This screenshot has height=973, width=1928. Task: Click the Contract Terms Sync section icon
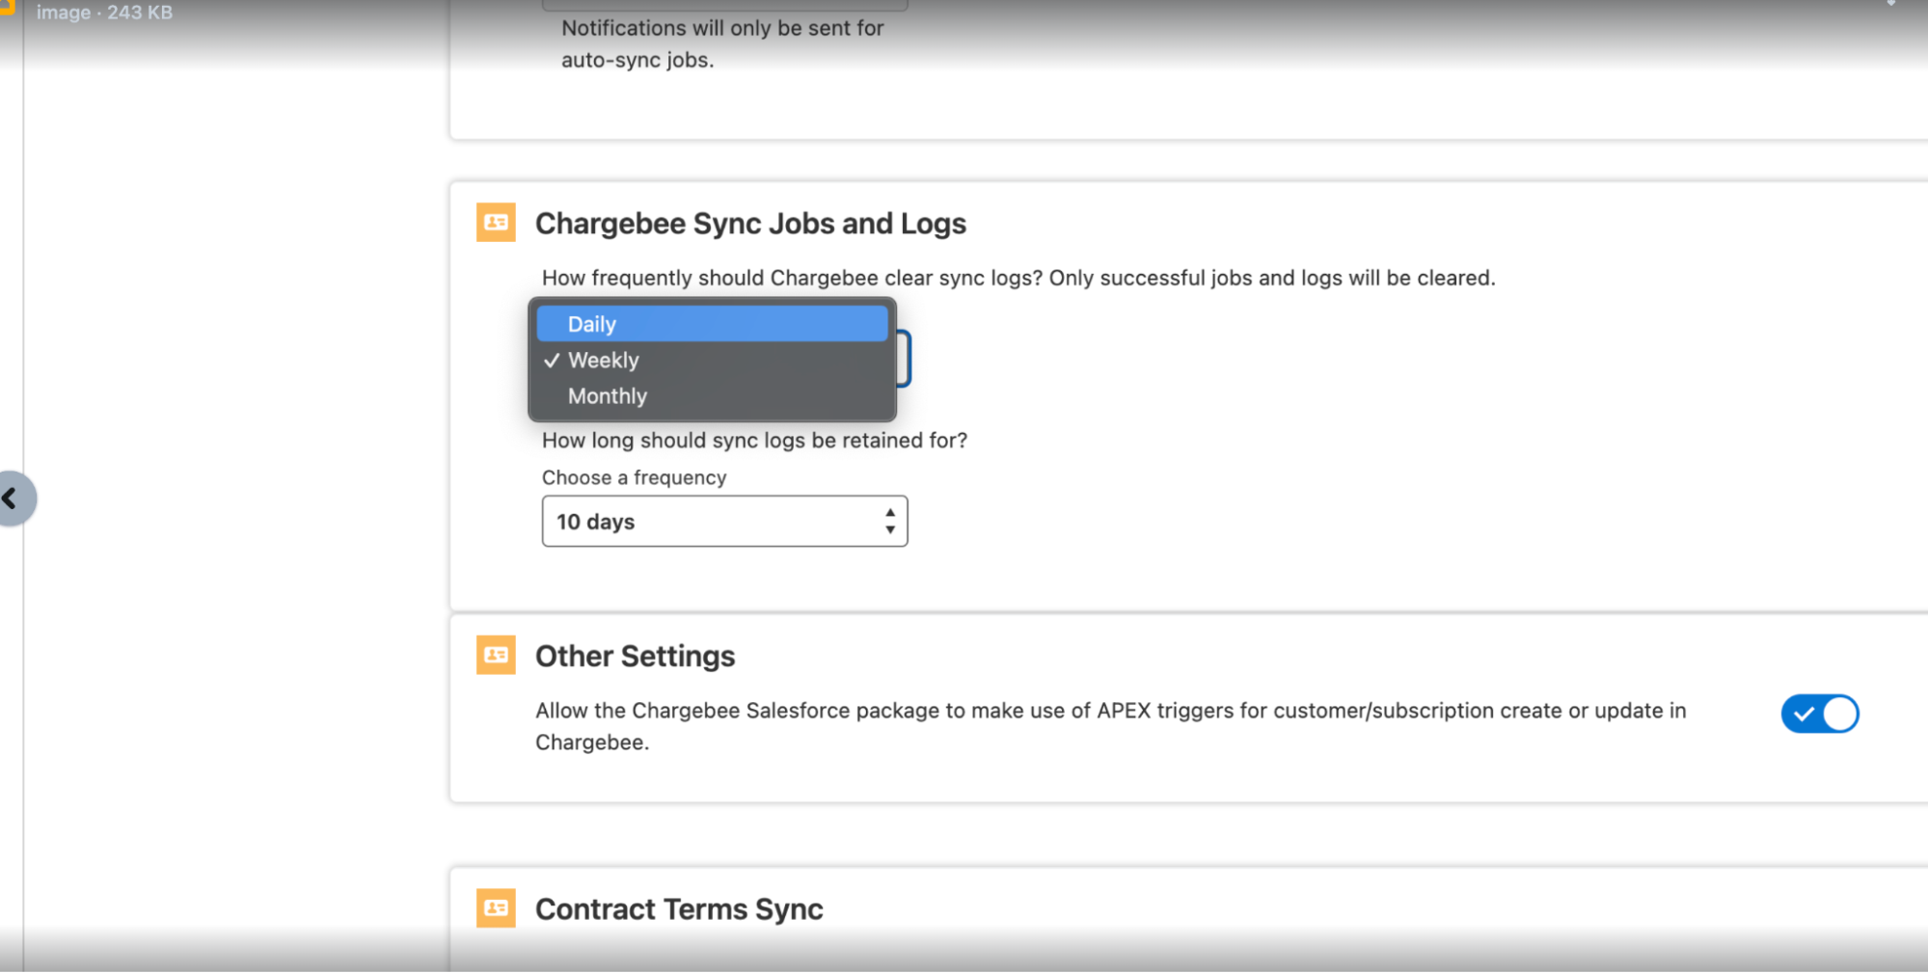click(x=496, y=908)
